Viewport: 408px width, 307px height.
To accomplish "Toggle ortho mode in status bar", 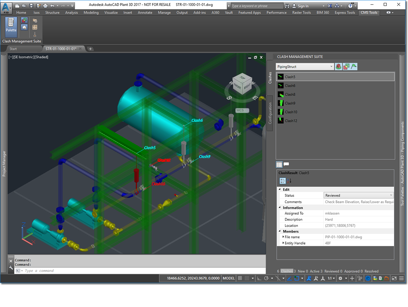I will [259, 278].
